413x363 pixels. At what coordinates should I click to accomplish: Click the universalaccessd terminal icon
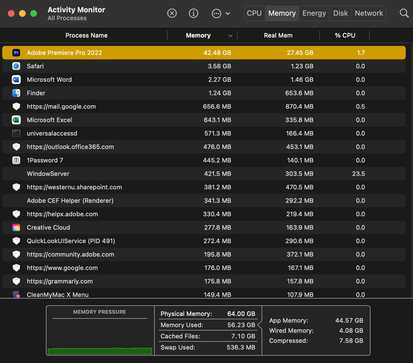tap(16, 133)
